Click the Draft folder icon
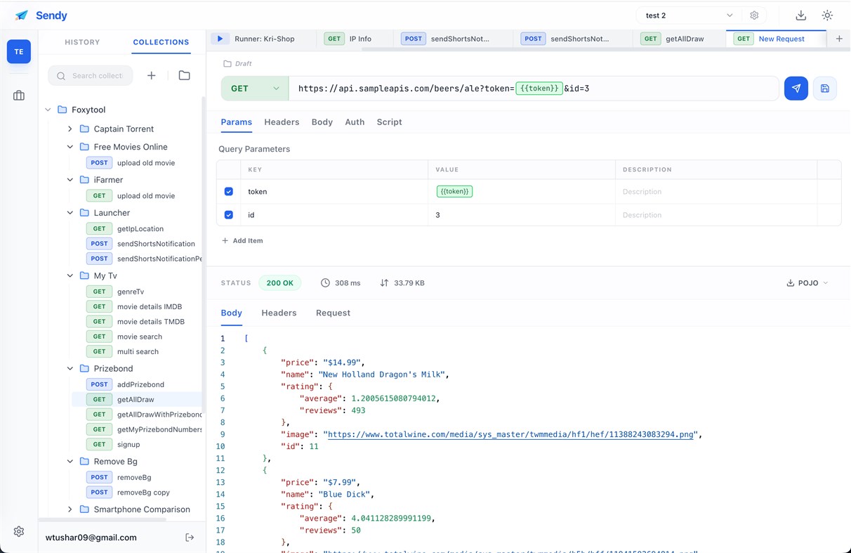851x553 pixels. coord(227,64)
